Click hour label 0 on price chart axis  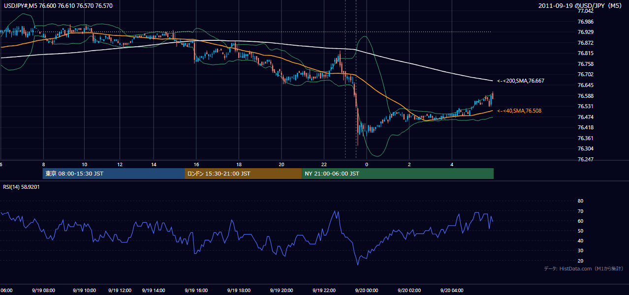tap(367, 164)
